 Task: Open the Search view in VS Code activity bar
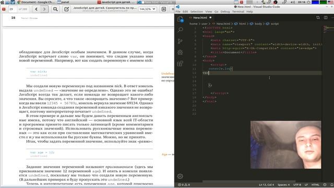[x=180, y=30]
